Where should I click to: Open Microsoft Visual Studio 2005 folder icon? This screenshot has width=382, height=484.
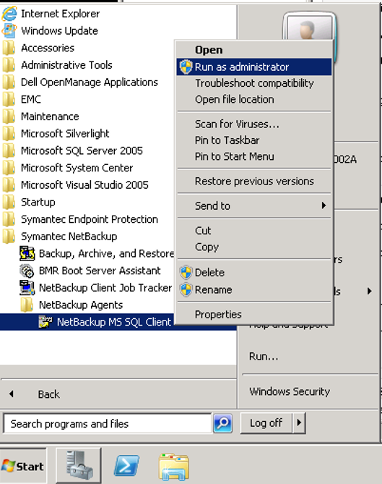(x=9, y=185)
